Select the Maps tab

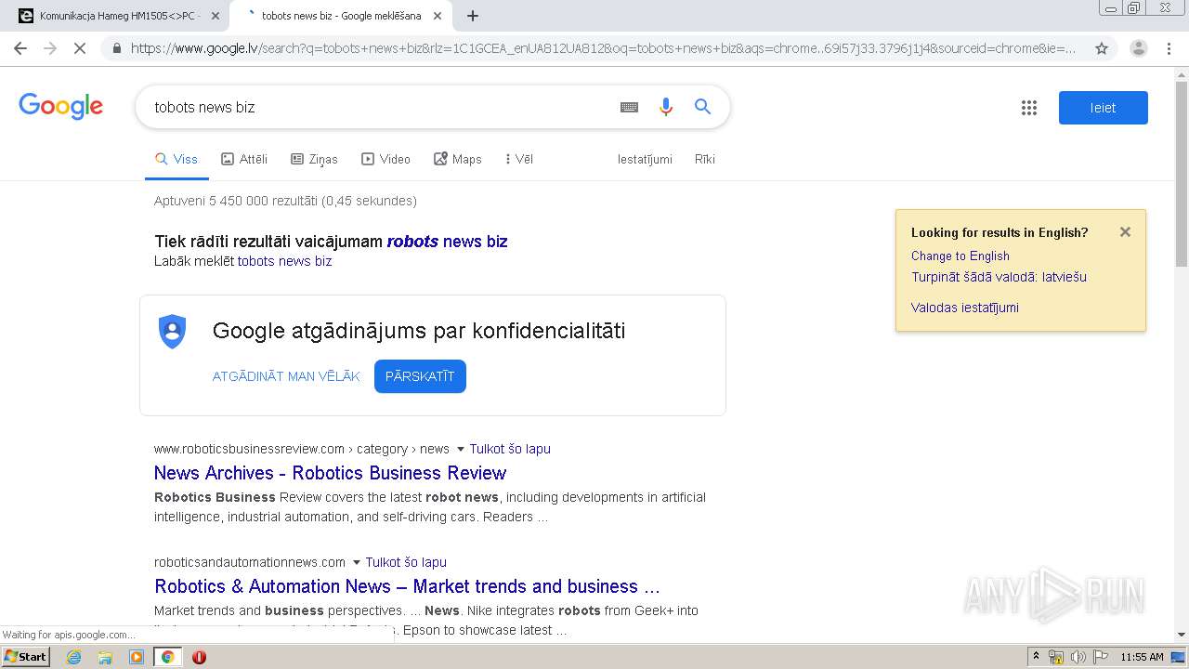click(x=458, y=159)
